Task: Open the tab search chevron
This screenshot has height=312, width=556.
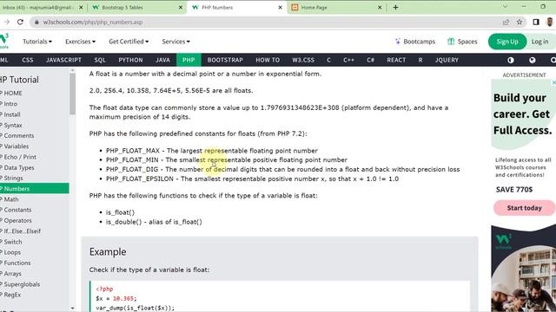Action: point(505,7)
